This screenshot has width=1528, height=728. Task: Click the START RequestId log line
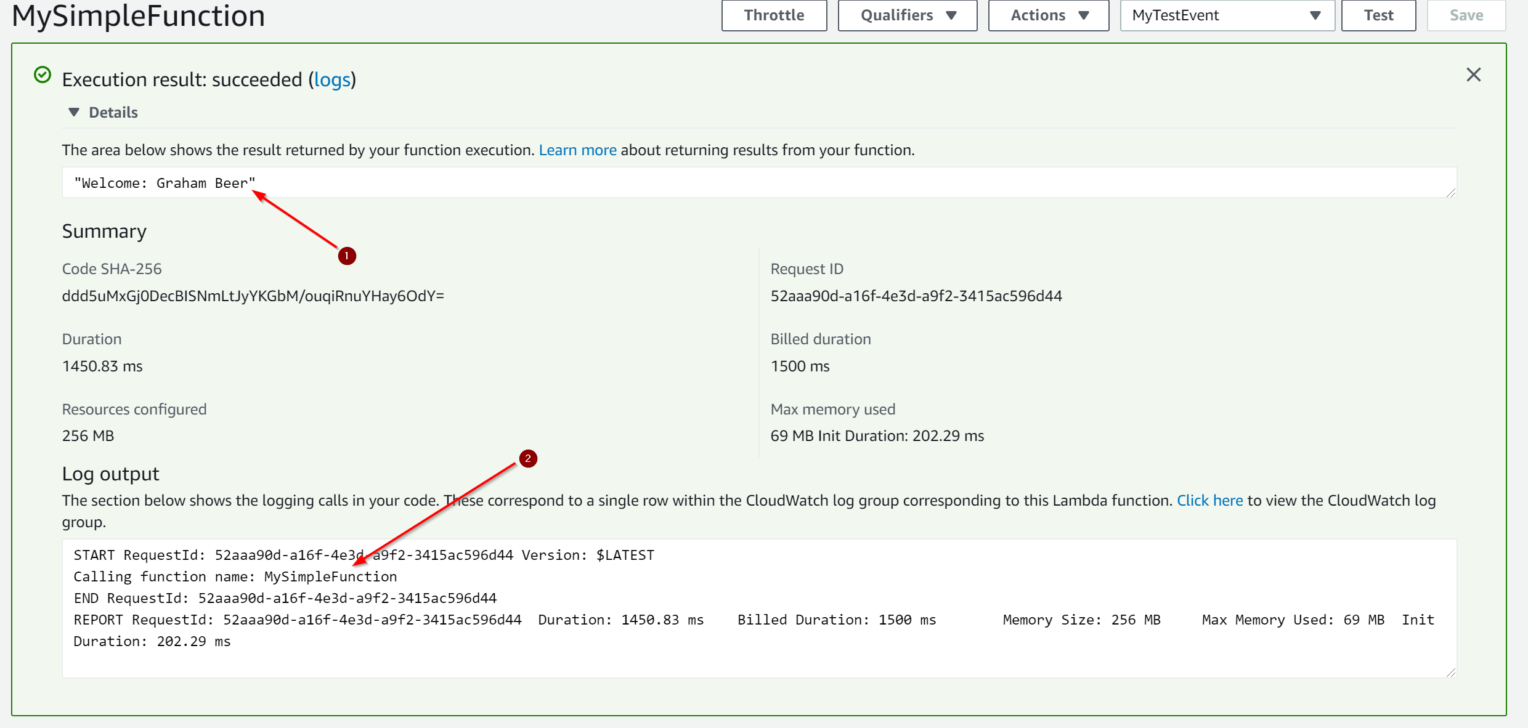364,556
